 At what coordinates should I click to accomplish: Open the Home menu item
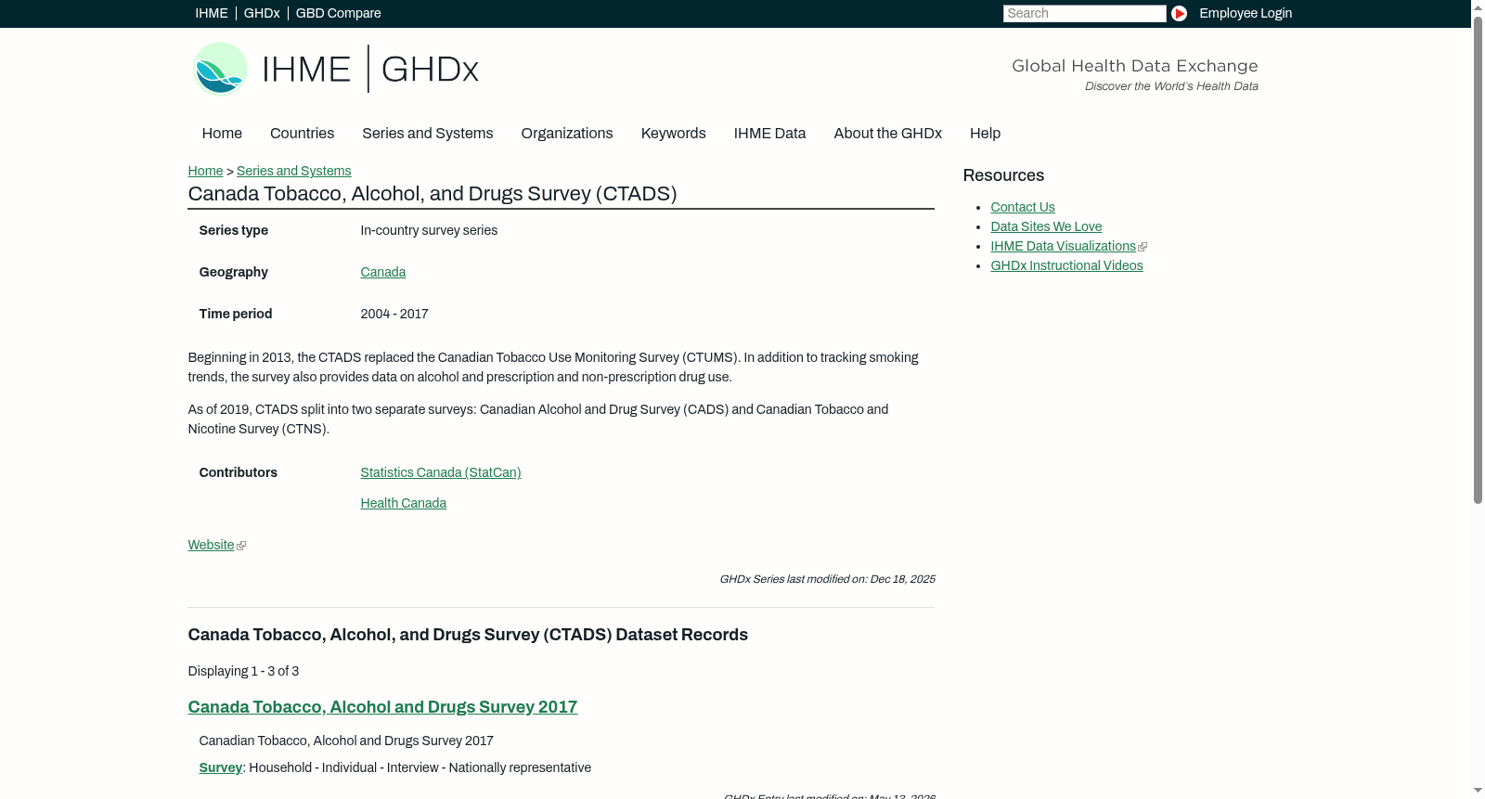point(222,134)
